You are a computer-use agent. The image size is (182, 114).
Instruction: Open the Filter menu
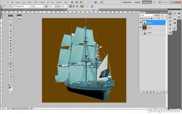pos(35,2)
